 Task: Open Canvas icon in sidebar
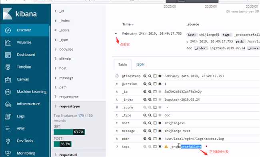click(8, 79)
